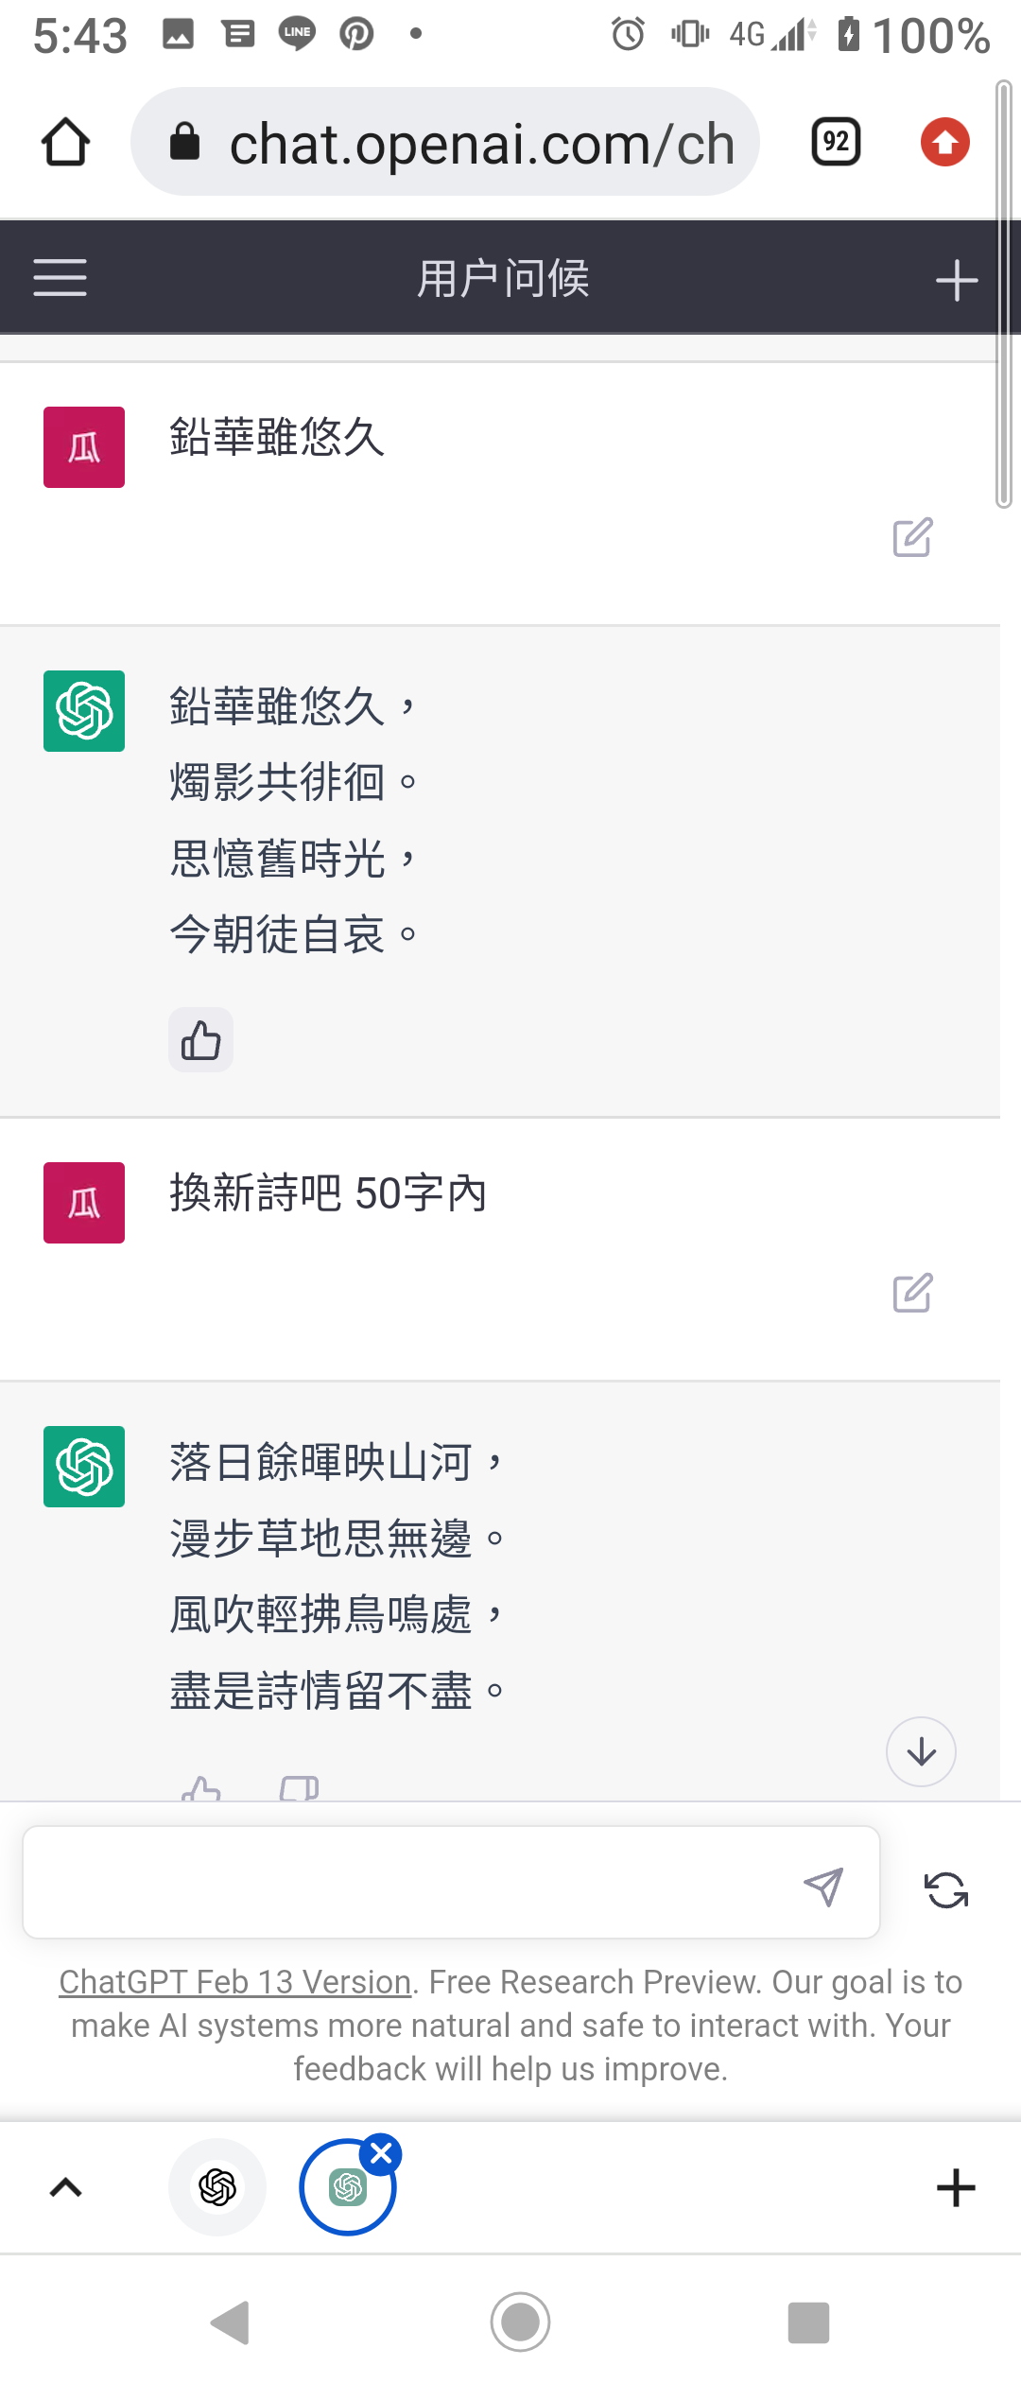Screen dimensions: 1021x2383
Task: Expand the tab group chevron at bottom
Action: click(65, 2187)
